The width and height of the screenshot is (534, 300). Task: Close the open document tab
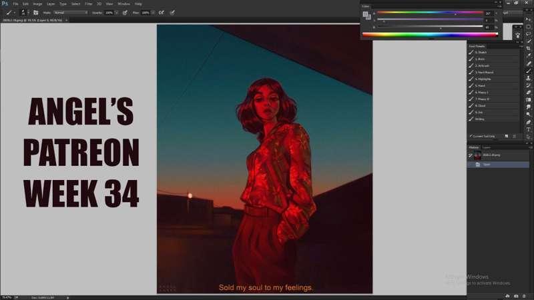point(66,20)
